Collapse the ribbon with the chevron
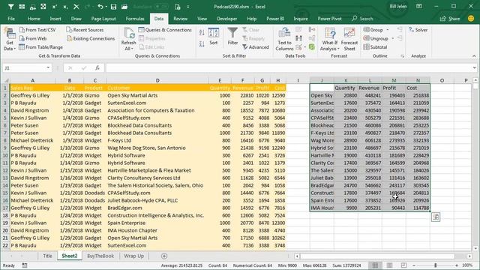 [x=474, y=56]
